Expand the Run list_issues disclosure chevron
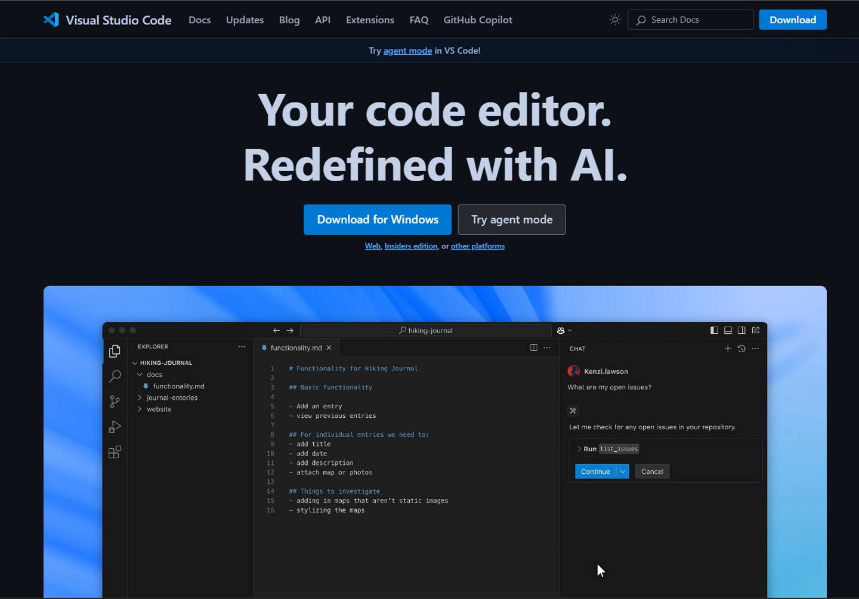 tap(579, 449)
